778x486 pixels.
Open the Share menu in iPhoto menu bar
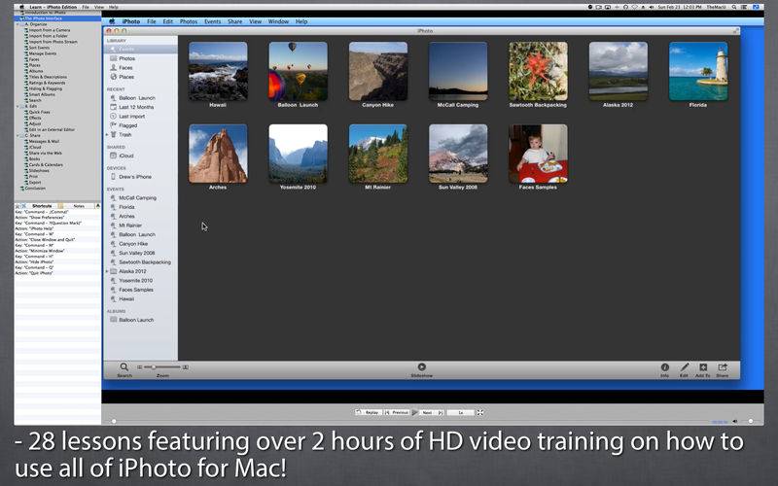[234, 21]
